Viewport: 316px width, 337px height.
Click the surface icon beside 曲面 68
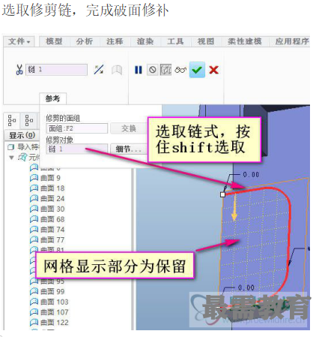point(34,219)
